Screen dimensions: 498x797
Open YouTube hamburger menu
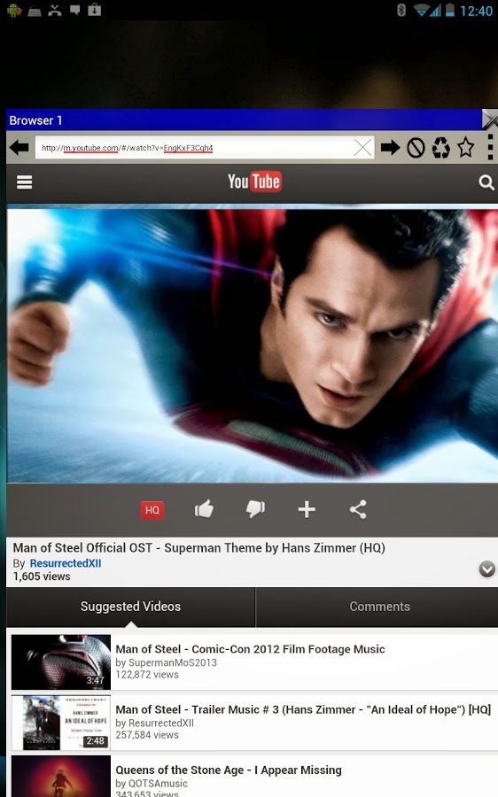[25, 182]
